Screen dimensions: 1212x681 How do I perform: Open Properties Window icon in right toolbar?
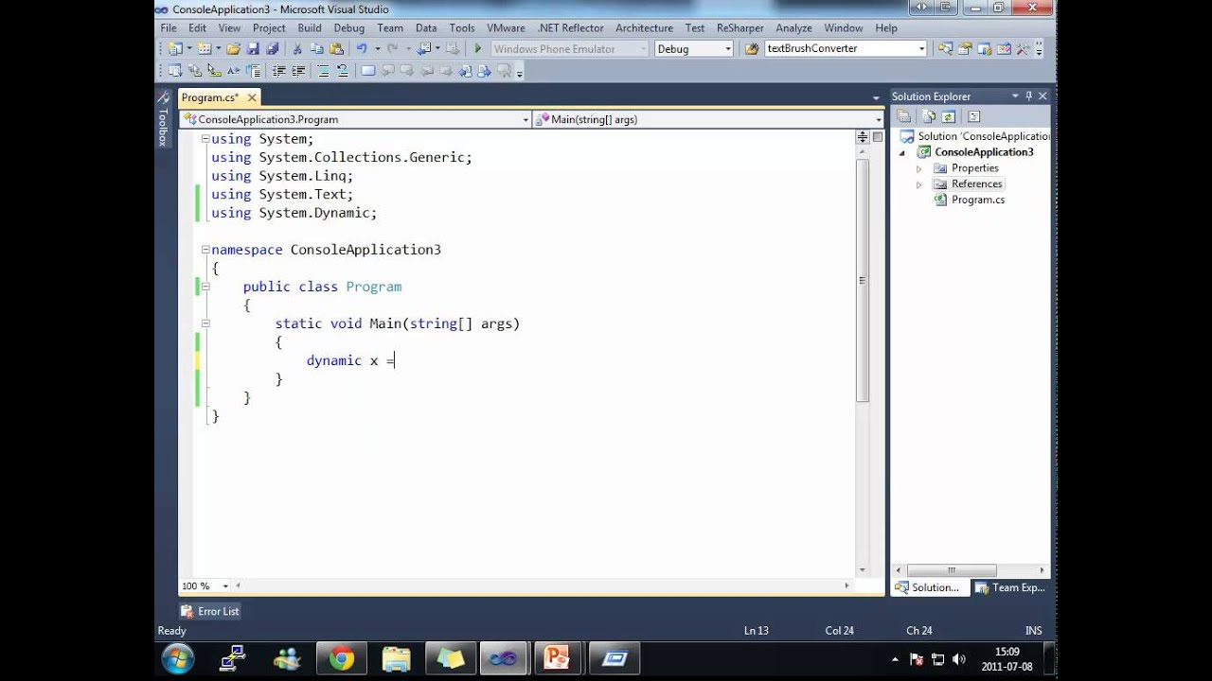coord(965,48)
